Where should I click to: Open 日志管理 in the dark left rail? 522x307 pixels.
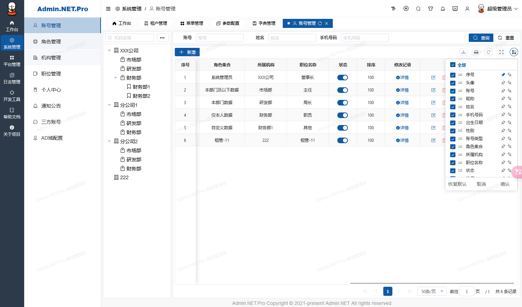[12, 79]
